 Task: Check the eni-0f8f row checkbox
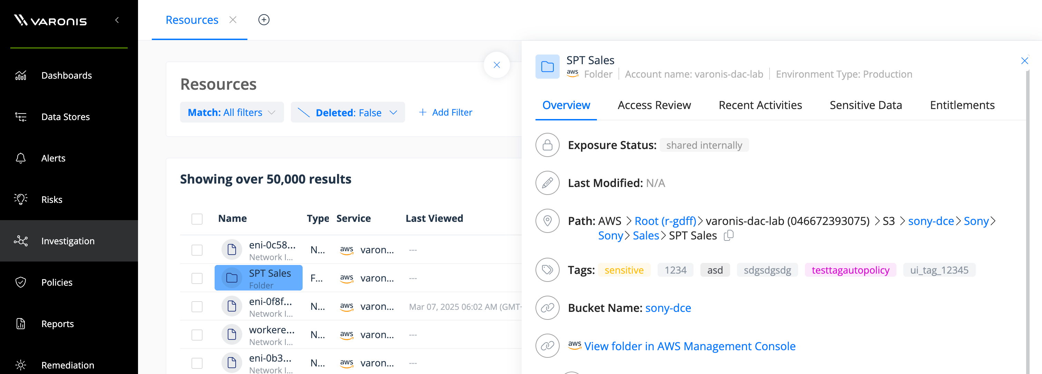click(197, 306)
